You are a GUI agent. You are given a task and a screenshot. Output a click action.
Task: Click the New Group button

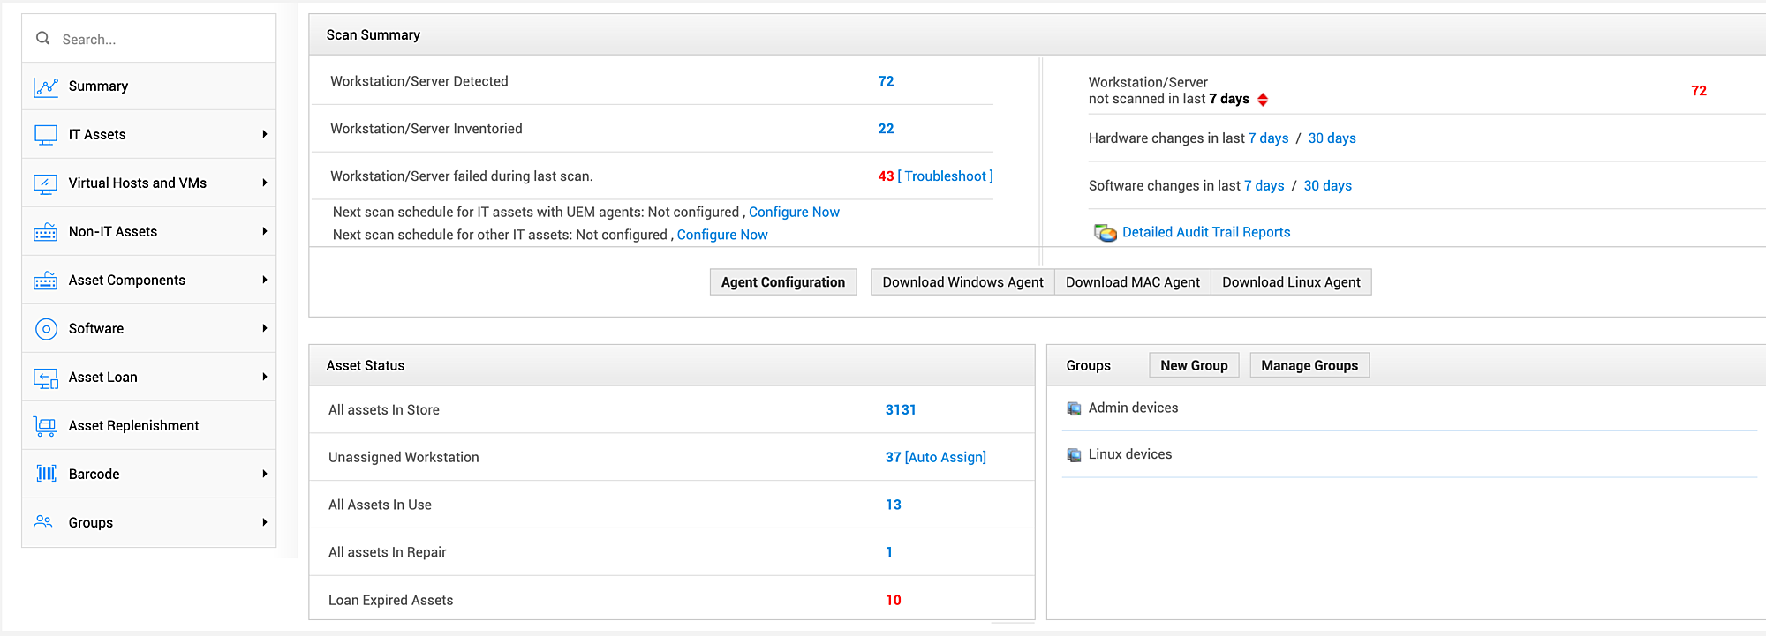coord(1194,365)
